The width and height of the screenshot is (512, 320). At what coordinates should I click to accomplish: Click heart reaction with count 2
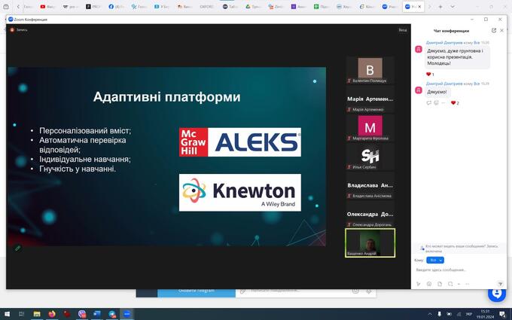[455, 102]
